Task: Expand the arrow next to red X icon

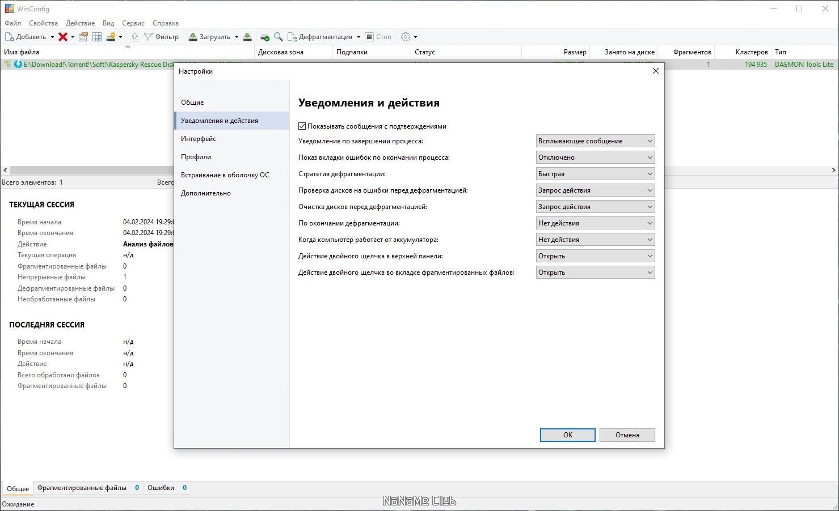Action: (73, 37)
